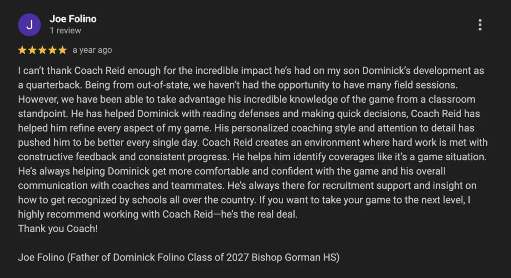511x278 pixels.
Task: Click the '1 review' count text
Action: 65,31
